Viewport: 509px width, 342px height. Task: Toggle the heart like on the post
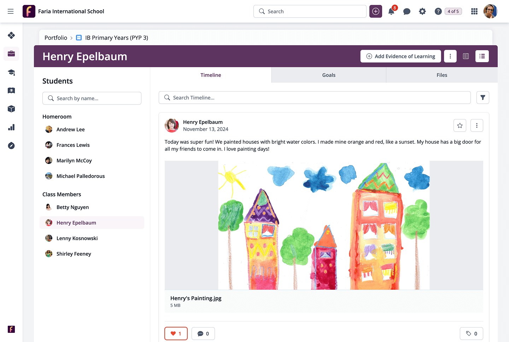pos(176,334)
